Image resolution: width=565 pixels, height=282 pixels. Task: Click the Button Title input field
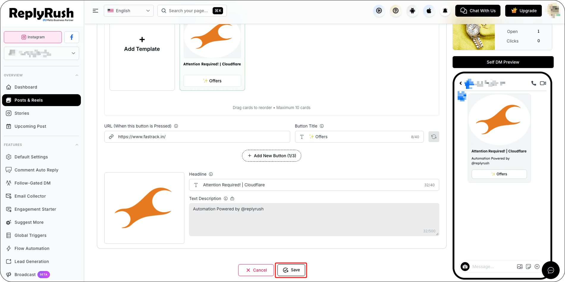(x=359, y=137)
